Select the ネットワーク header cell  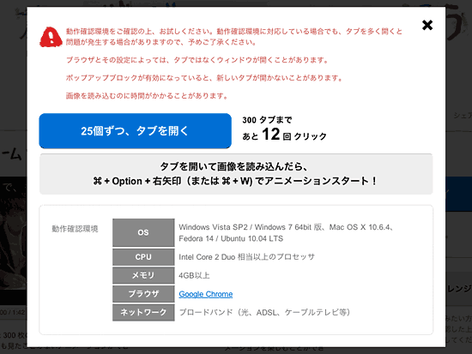[143, 312]
